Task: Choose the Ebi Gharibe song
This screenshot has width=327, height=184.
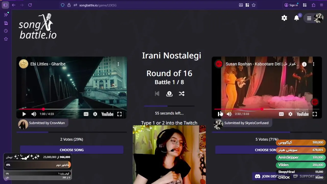Action: pos(72,150)
